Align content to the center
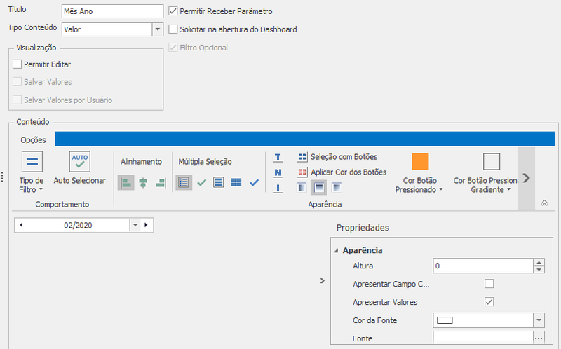The image size is (561, 349). (x=143, y=183)
